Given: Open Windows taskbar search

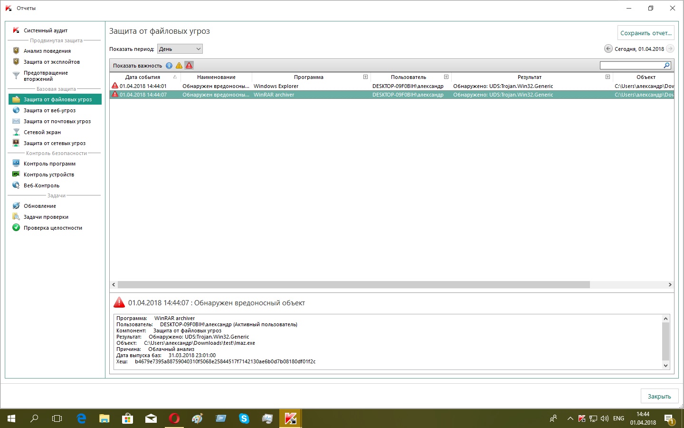Looking at the screenshot, I should [34, 418].
